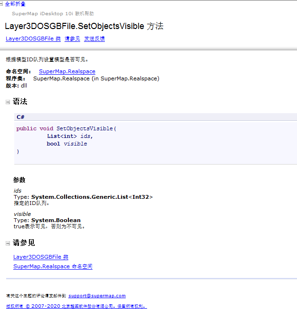Click the 'public void SetObjectsVisible(' code line
The height and width of the screenshot is (331, 297).
tap(66, 128)
